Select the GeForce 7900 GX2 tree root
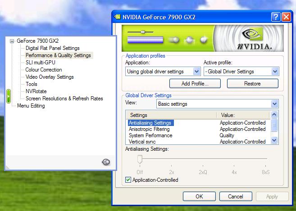 (37, 41)
